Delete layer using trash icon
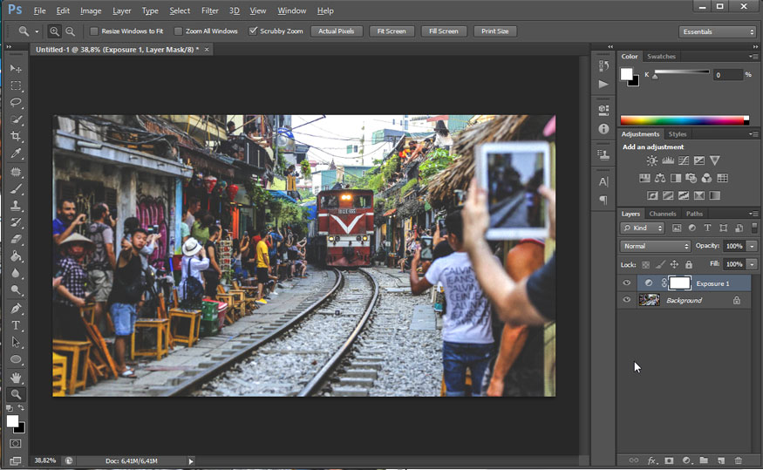The image size is (763, 470). (739, 460)
